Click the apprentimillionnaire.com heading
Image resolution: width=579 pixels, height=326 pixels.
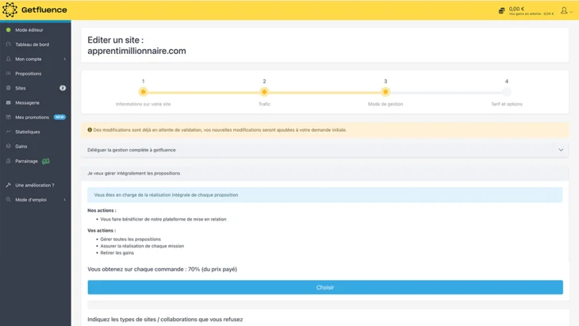[x=136, y=51]
